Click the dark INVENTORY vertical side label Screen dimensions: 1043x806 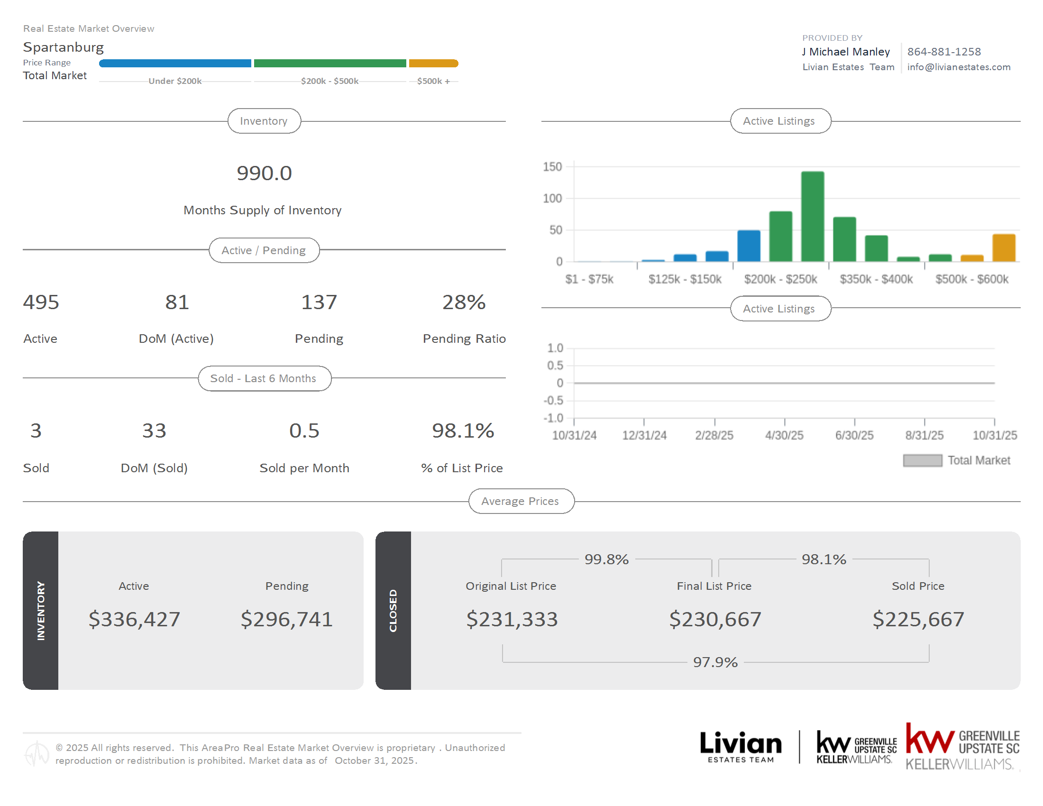coord(41,611)
